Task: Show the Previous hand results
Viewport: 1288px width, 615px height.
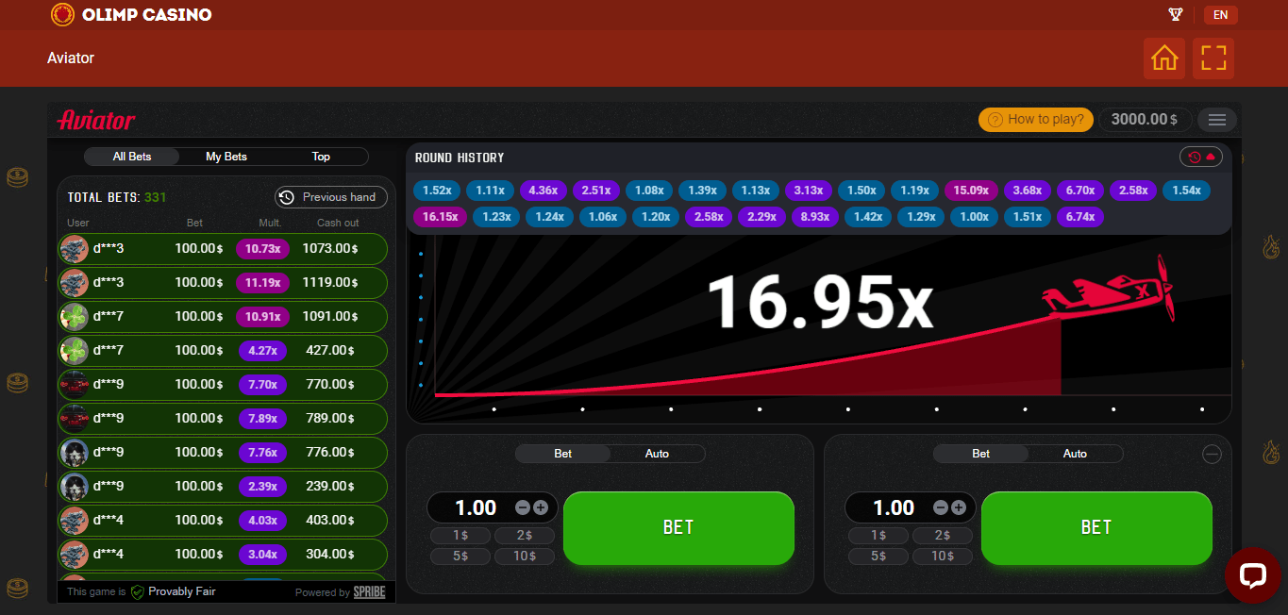Action: pyautogui.click(x=330, y=197)
